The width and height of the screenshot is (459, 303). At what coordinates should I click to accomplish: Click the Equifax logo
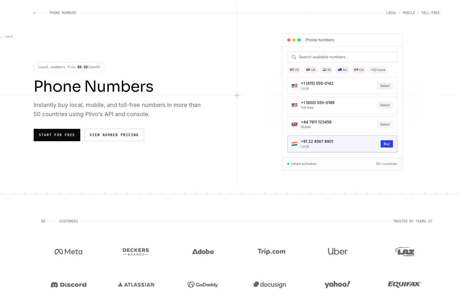pos(405,284)
